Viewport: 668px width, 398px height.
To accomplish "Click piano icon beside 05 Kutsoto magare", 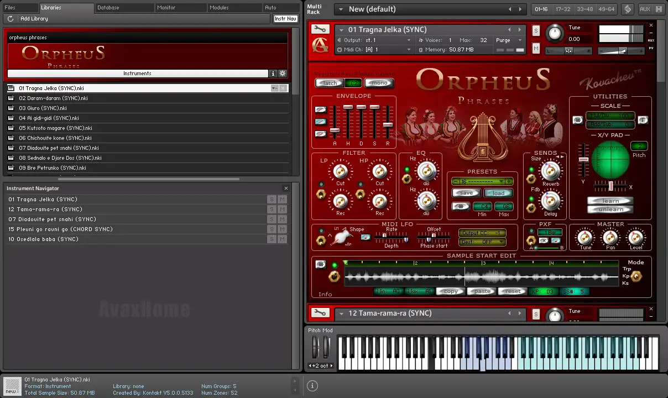I will pyautogui.click(x=11, y=128).
